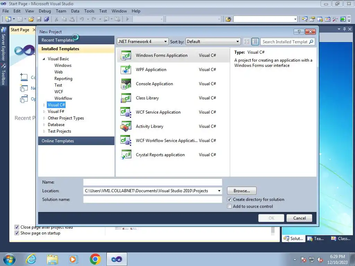Select the Installed Templates header
This screenshot has width=355, height=266.
point(76,49)
